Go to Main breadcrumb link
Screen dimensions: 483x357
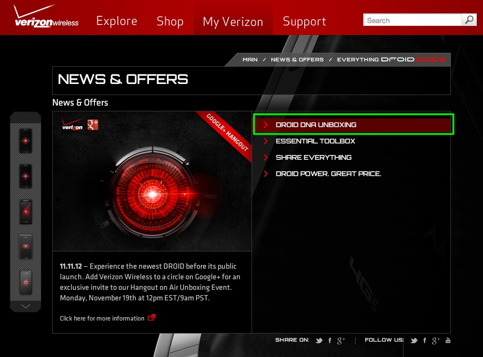pos(250,59)
